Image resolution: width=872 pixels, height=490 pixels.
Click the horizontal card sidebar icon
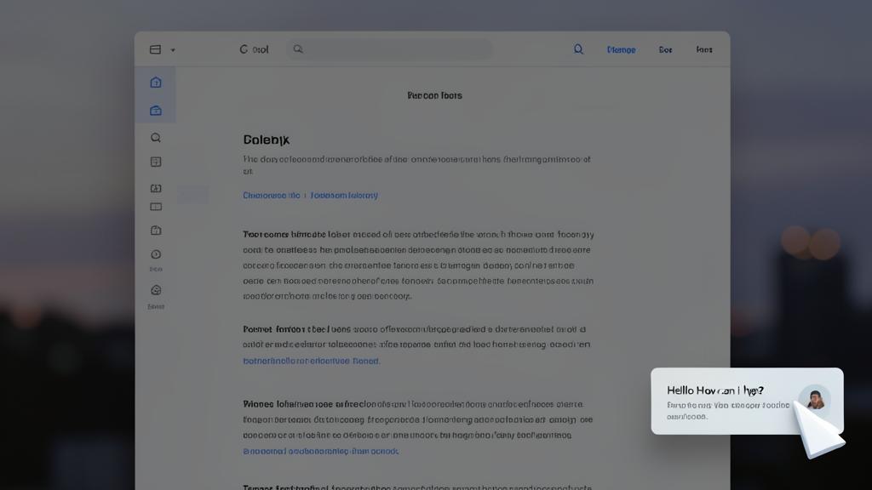pos(156,207)
